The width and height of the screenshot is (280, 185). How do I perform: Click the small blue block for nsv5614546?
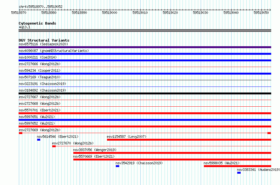[39, 140]
